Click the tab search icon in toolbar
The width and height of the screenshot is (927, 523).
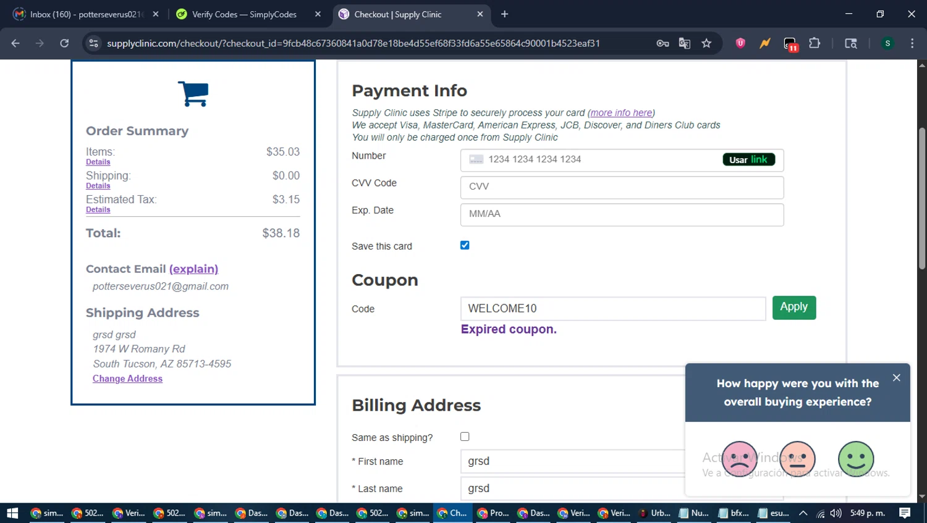[x=851, y=43]
